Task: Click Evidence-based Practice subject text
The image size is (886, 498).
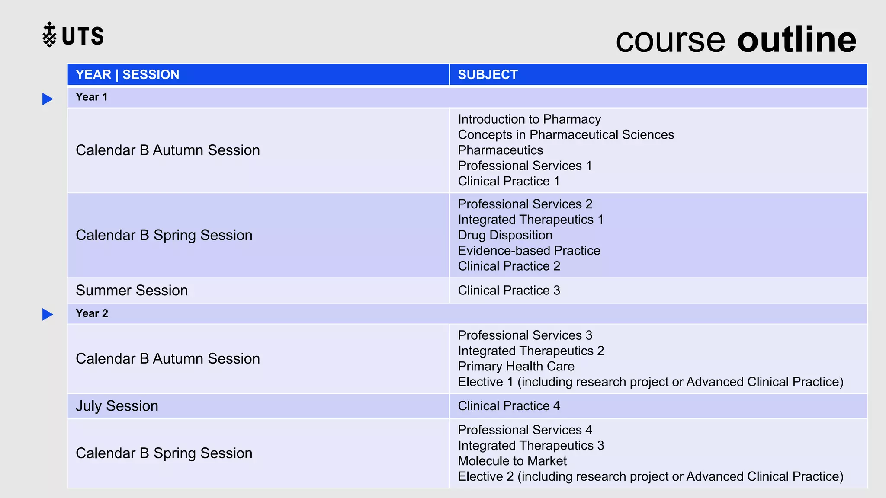Action: [529, 251]
